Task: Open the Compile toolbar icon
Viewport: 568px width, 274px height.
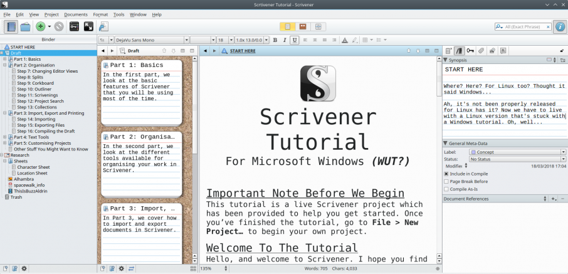Action: pyautogui.click(x=103, y=26)
